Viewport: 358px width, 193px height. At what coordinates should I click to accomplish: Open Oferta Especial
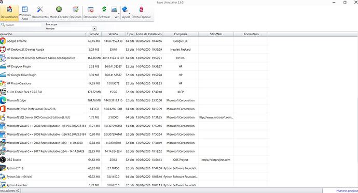(x=141, y=12)
